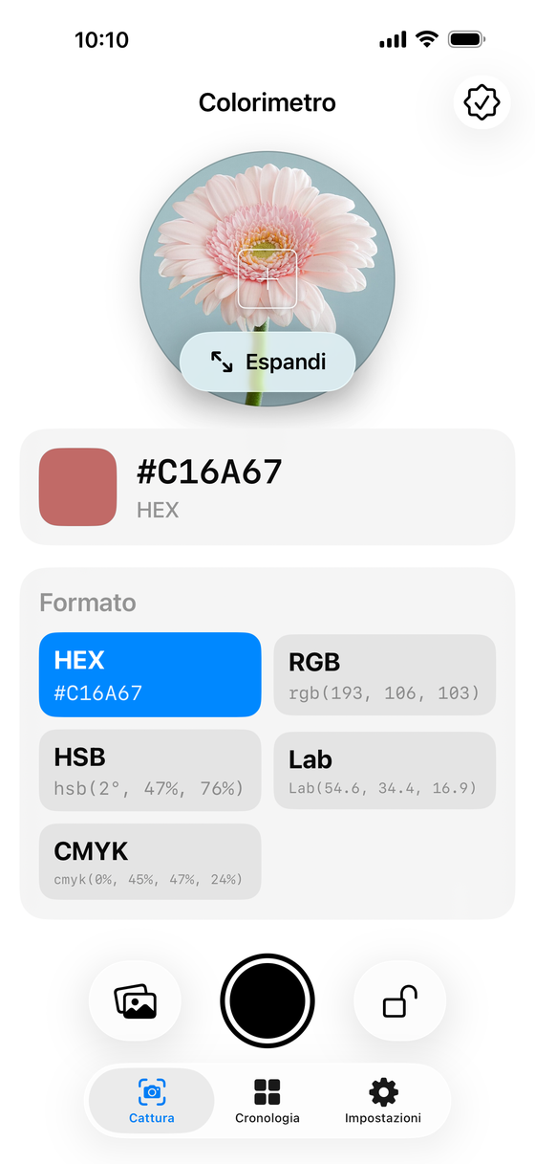The image size is (535, 1164).
Task: Pick the CMYK format tile
Action: point(150,862)
